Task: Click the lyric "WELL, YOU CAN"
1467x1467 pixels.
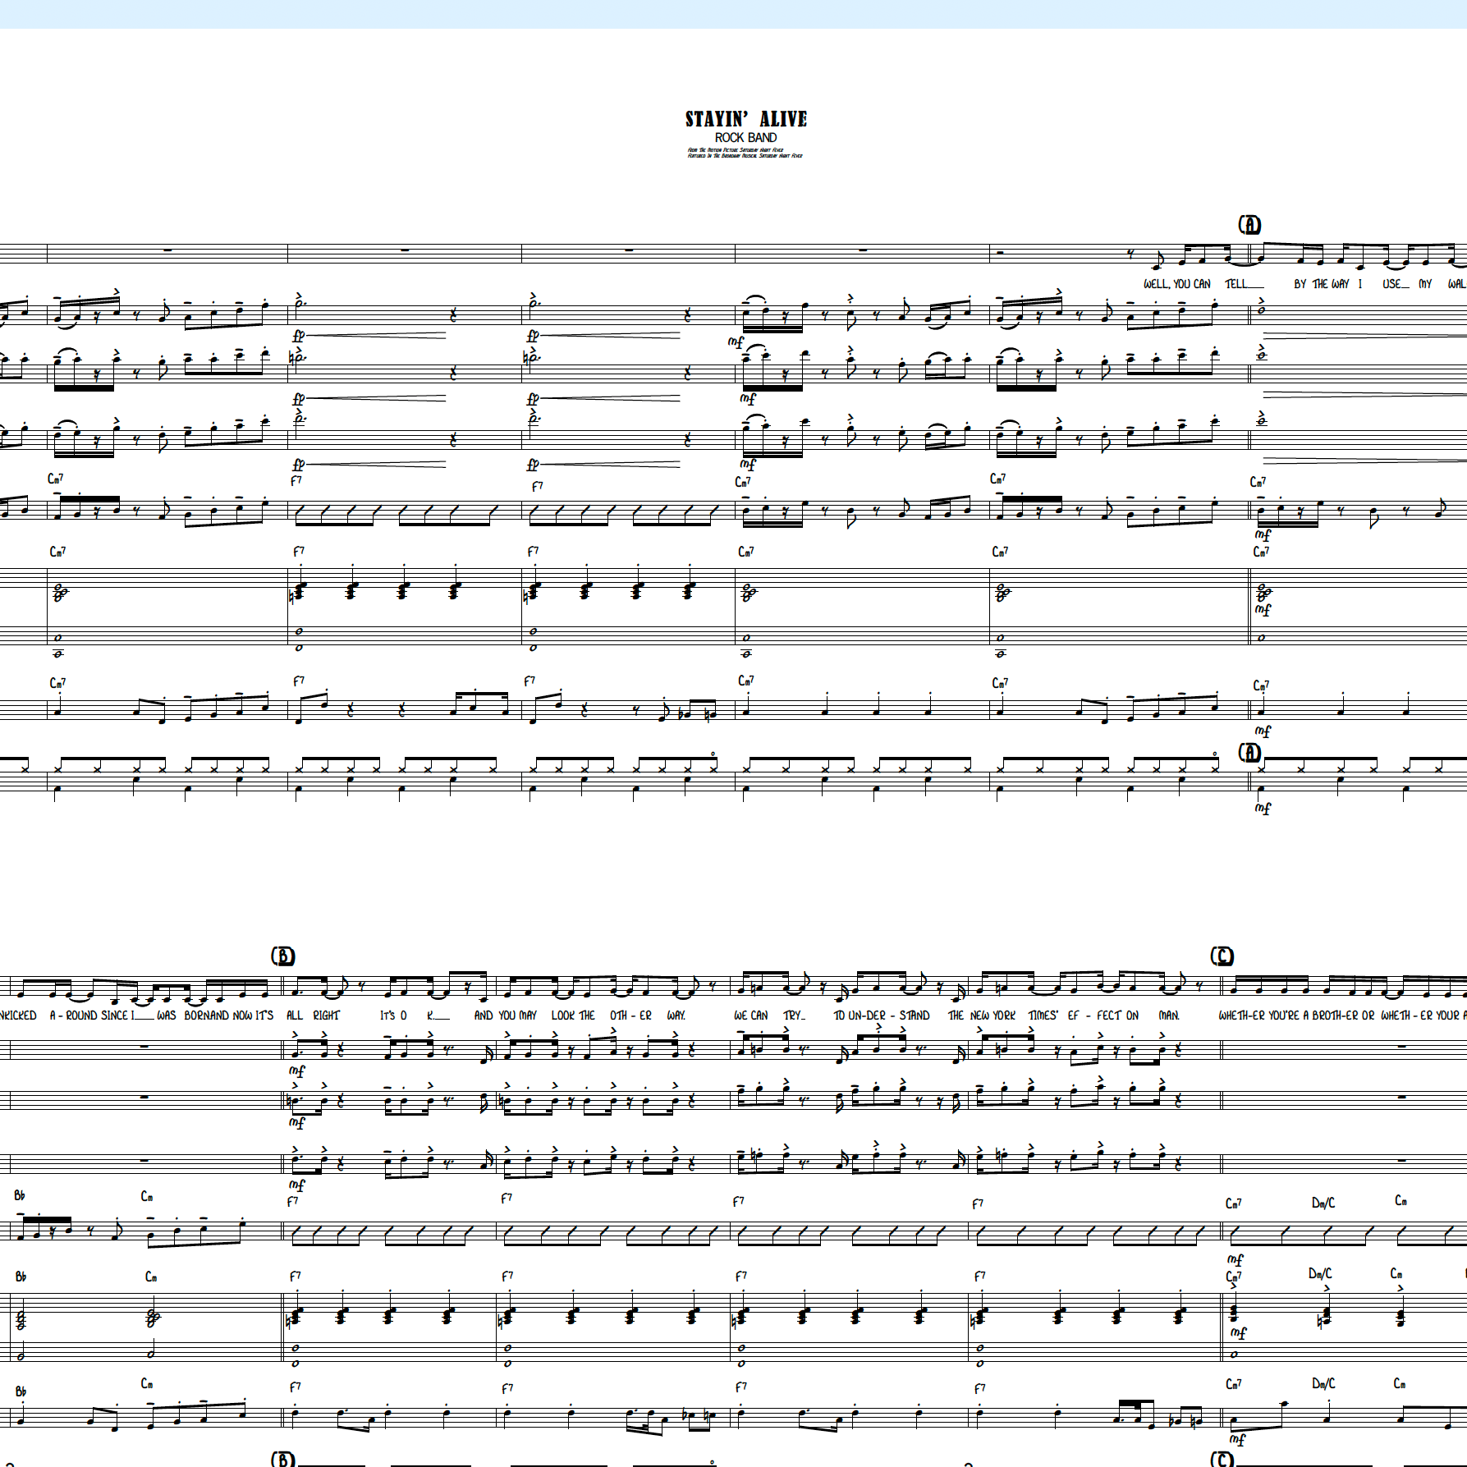Action: click(x=1176, y=284)
